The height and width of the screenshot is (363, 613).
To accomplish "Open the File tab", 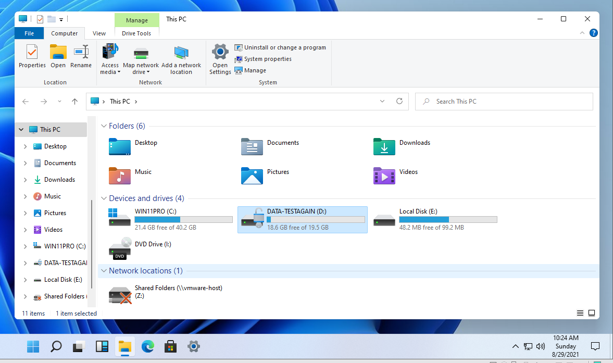I will [x=29, y=33].
